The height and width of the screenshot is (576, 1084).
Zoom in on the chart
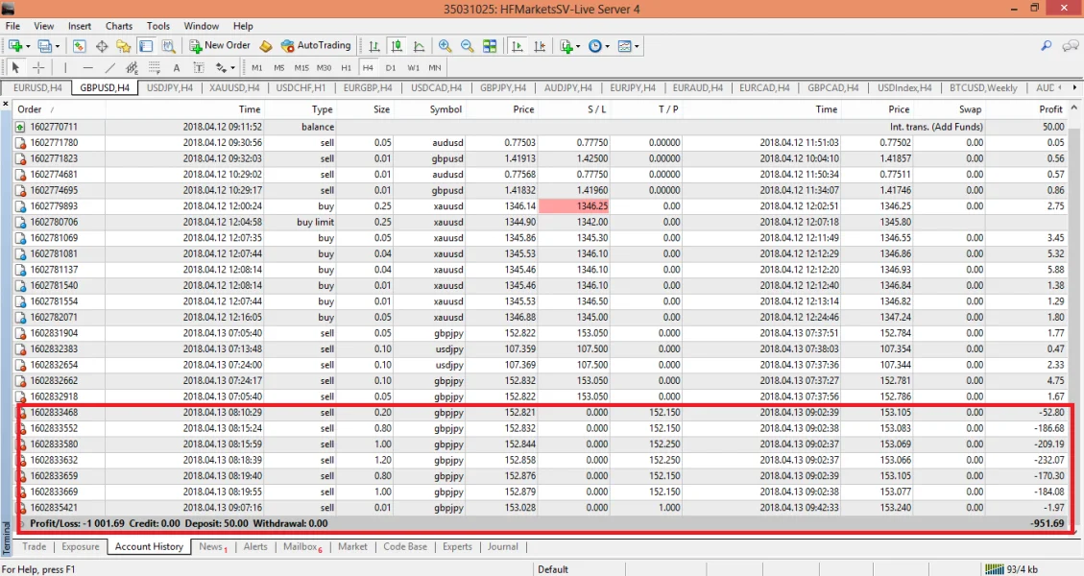(x=445, y=45)
